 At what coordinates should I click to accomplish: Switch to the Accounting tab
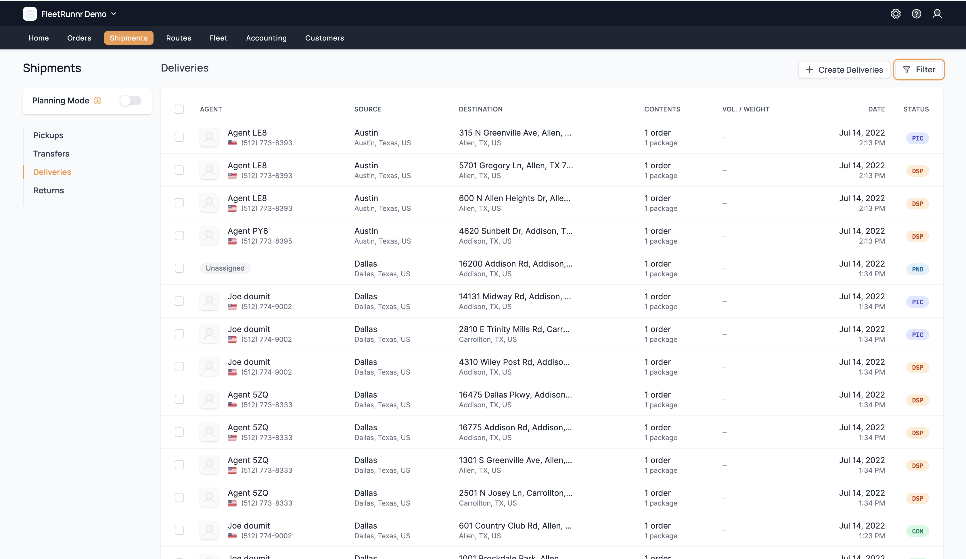click(x=266, y=38)
